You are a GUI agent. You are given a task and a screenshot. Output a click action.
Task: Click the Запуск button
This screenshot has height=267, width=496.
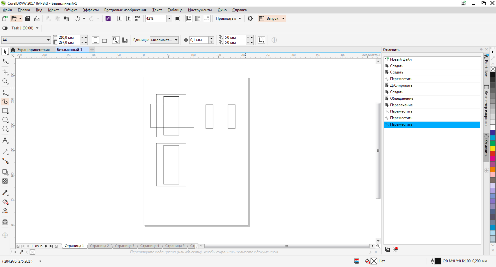point(272,19)
